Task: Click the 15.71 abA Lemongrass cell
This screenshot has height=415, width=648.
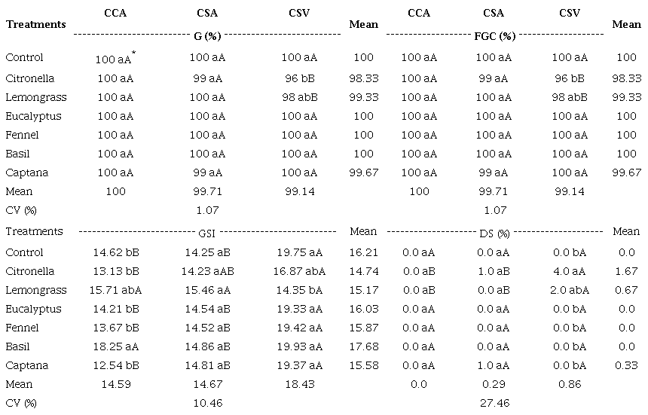Action: (115, 291)
